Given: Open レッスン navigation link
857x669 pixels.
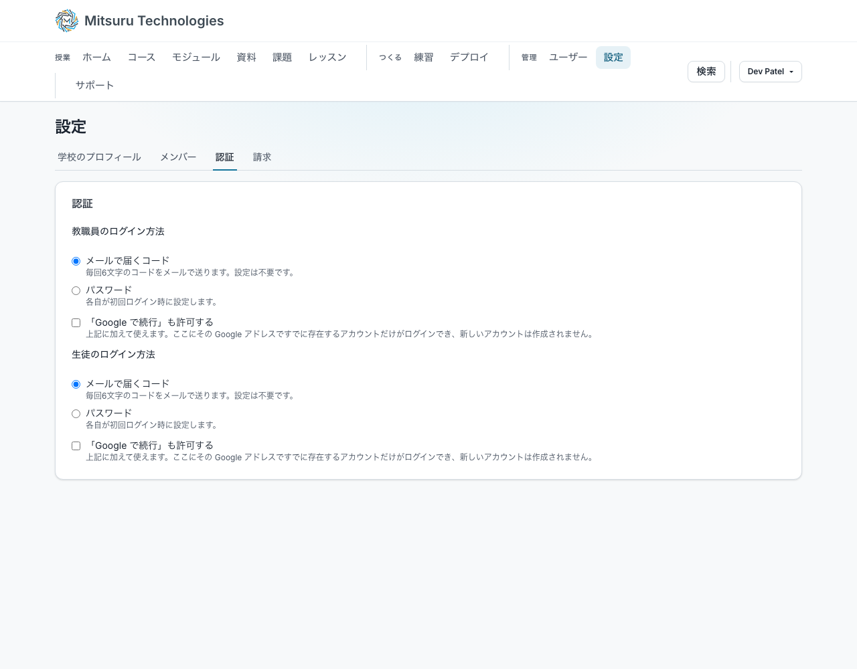Looking at the screenshot, I should [327, 58].
